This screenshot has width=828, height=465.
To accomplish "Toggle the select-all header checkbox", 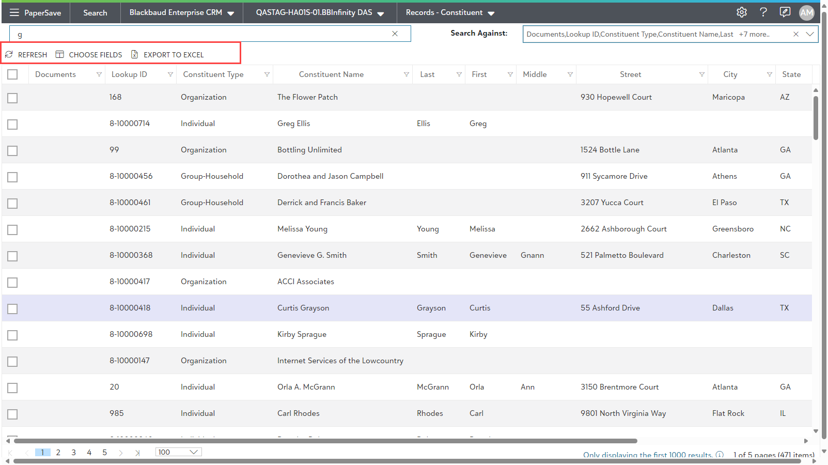I will [x=12, y=74].
